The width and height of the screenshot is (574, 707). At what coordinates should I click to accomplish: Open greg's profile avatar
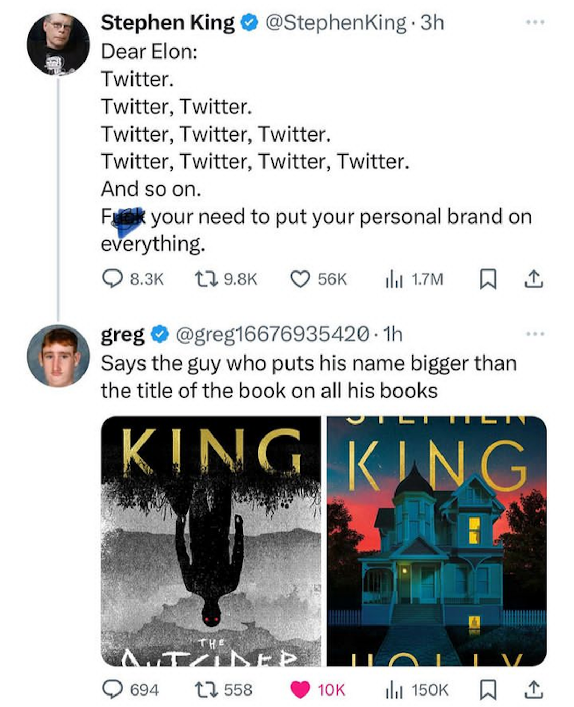[57, 356]
